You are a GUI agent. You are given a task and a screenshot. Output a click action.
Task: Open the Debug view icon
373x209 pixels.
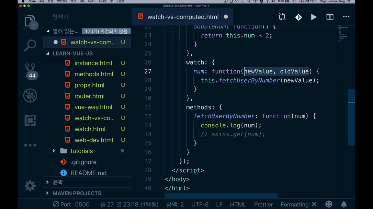[30, 95]
